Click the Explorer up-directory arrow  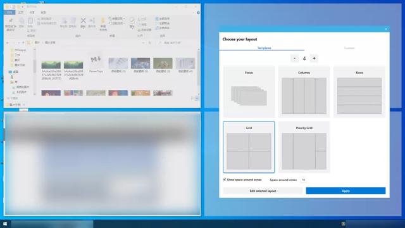point(23,42)
